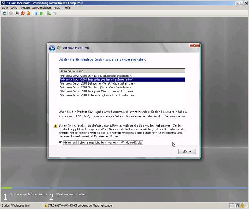Click the Weiter button
The height and width of the screenshot is (209, 249).
pos(187,152)
